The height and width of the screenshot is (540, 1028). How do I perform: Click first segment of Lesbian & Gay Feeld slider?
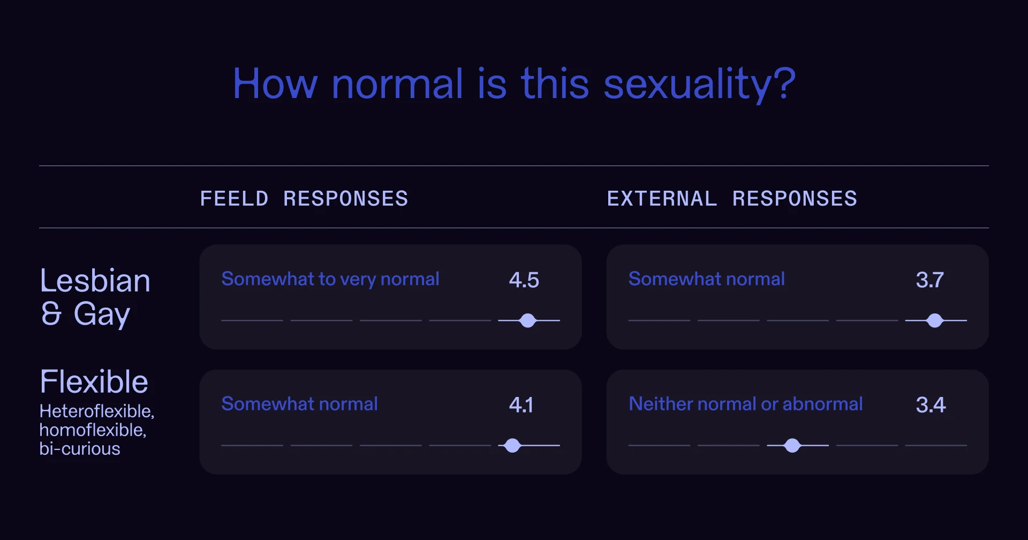[x=252, y=320]
